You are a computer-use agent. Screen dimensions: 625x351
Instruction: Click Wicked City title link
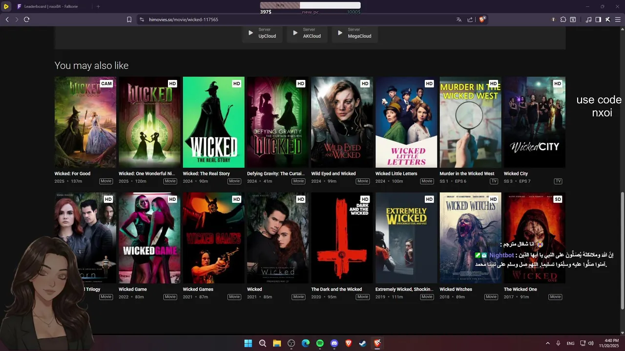pyautogui.click(x=516, y=174)
